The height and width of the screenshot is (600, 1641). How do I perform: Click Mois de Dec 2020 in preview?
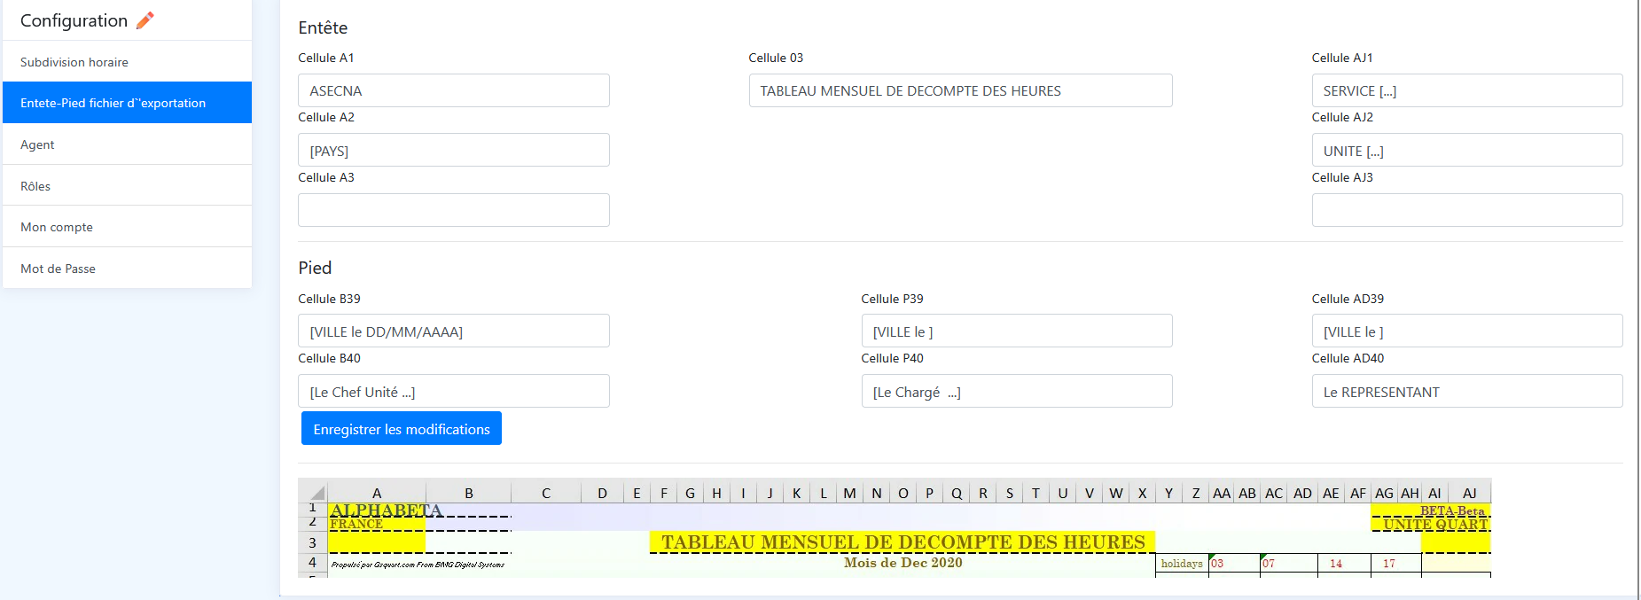[x=903, y=563]
